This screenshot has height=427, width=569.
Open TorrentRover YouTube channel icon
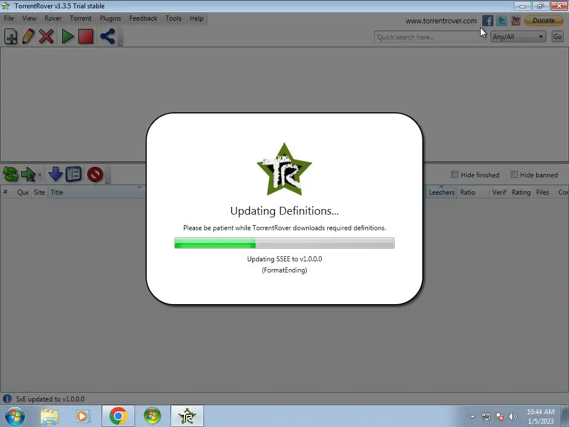pos(516,21)
